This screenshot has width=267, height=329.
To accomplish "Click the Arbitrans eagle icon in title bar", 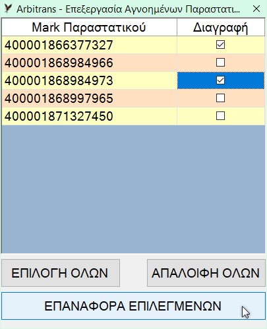I will point(8,9).
